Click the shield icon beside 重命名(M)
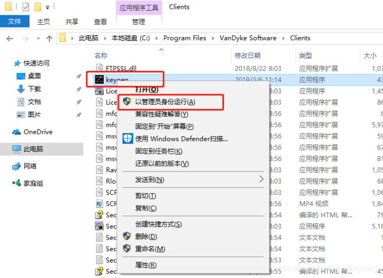Viewport: 383px width, 278px height. point(127,249)
